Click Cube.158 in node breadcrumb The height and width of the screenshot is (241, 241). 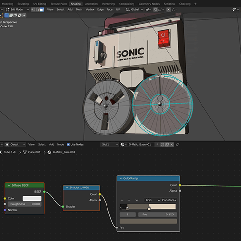10,152
